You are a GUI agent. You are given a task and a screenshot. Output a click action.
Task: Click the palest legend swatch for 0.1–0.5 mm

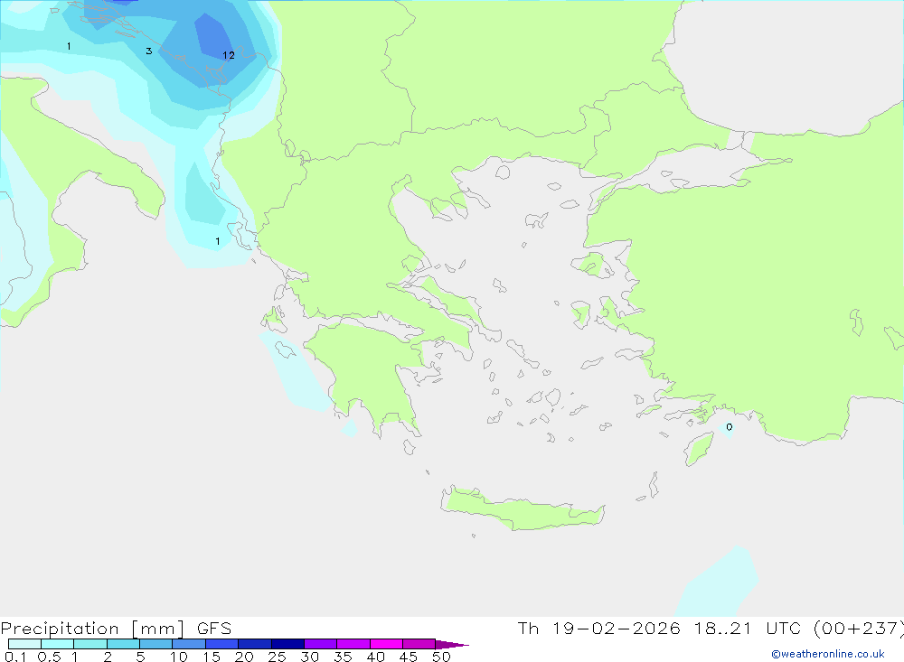[24, 644]
